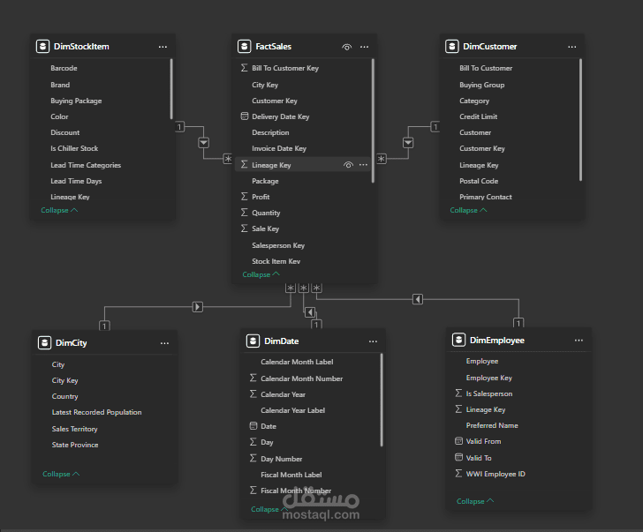
Task: Click the DimCity table icon
Action: (x=43, y=342)
